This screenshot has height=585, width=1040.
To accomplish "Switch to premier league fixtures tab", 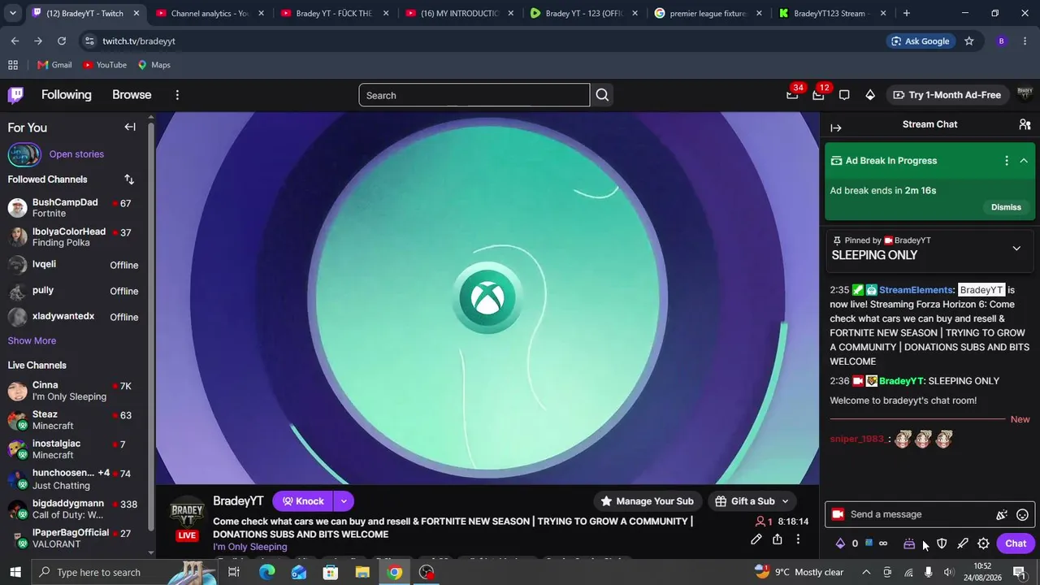I will point(706,13).
